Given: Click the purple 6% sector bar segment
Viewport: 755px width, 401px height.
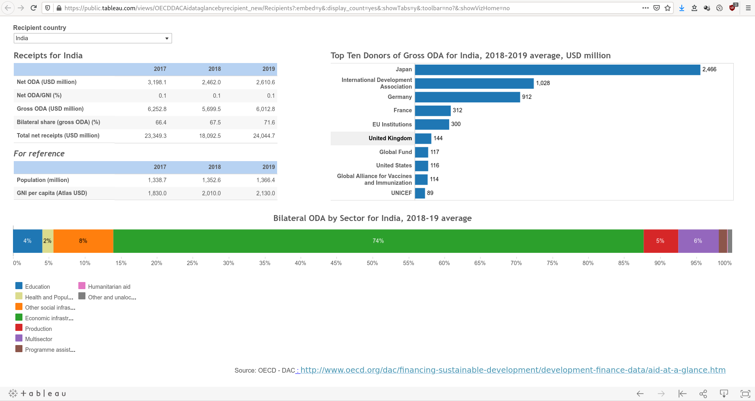Looking at the screenshot, I should pos(698,241).
